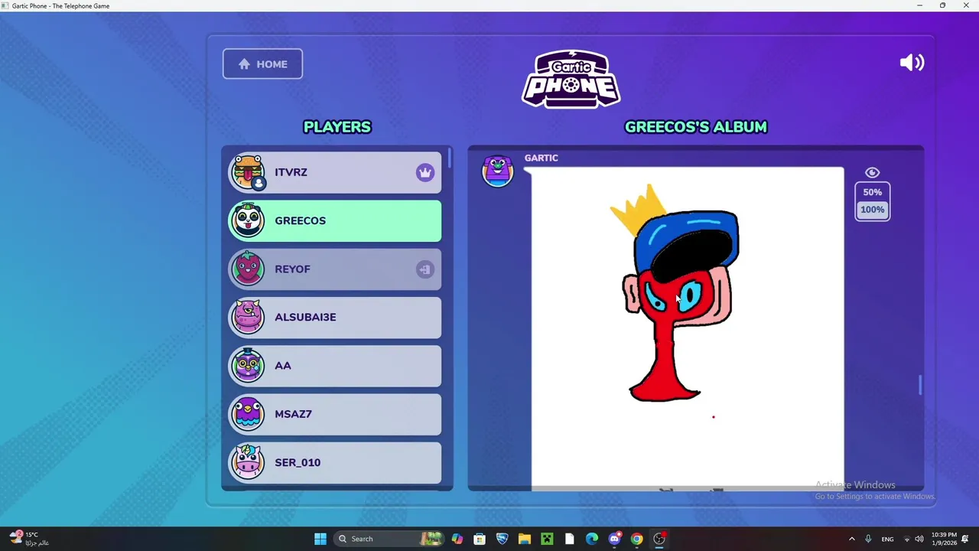
Task: Open clock showing 10:39 PM
Action: point(944,539)
